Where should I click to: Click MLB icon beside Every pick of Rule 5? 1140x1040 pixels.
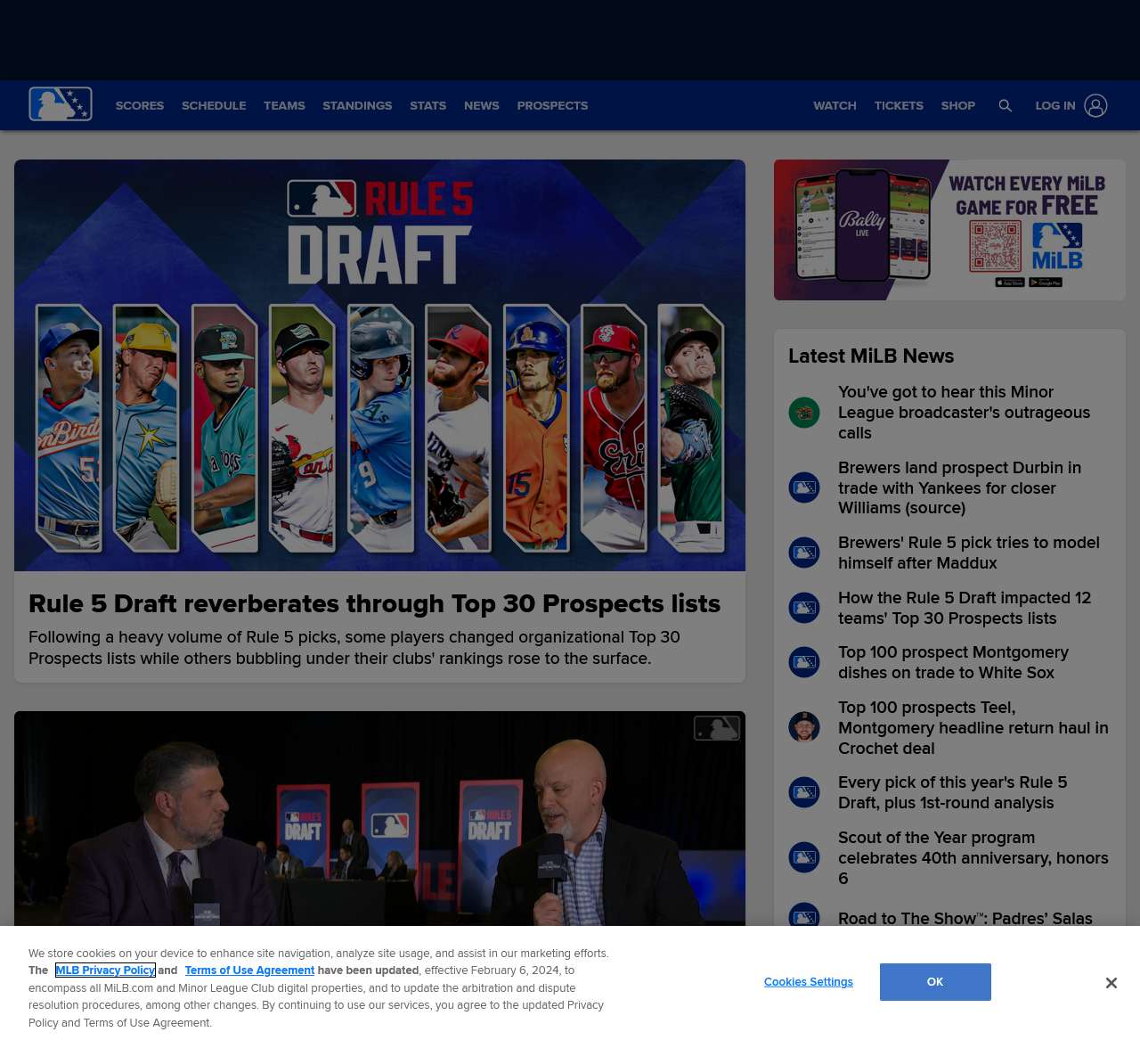coord(804,792)
